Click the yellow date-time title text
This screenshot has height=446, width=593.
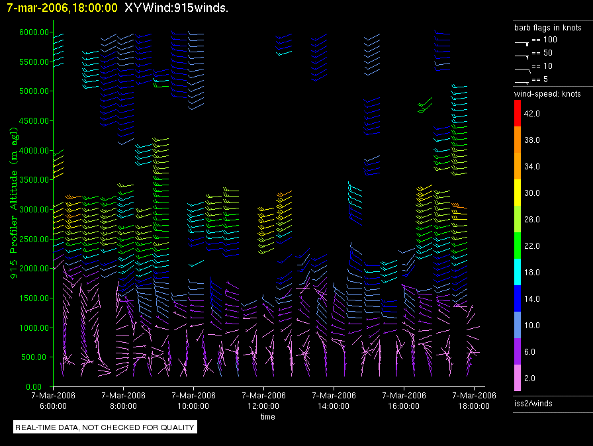pos(62,8)
